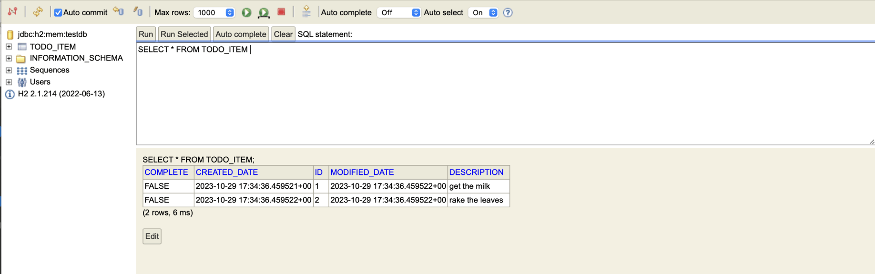This screenshot has width=875, height=274.
Task: Click inside the SQL statement text area
Action: 477,95
